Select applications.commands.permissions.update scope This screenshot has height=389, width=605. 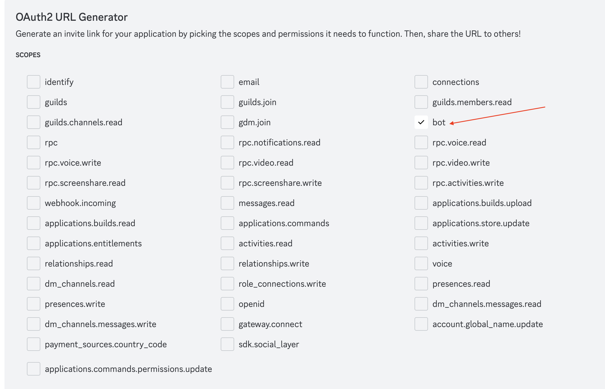coord(34,371)
